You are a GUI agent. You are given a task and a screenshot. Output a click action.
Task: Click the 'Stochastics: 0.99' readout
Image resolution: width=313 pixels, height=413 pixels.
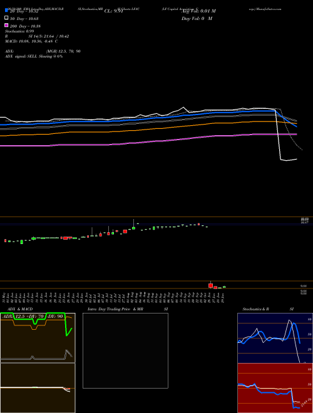tap(19, 31)
